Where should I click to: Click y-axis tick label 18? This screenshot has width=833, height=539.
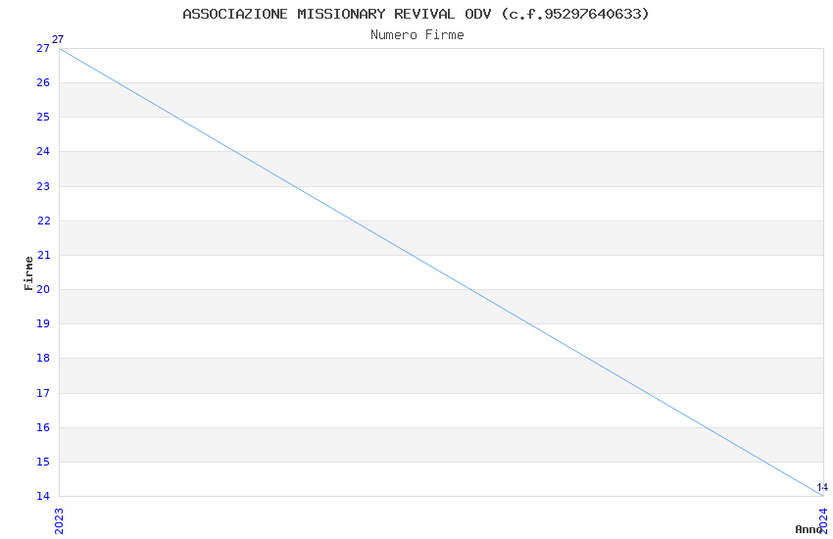click(x=43, y=358)
